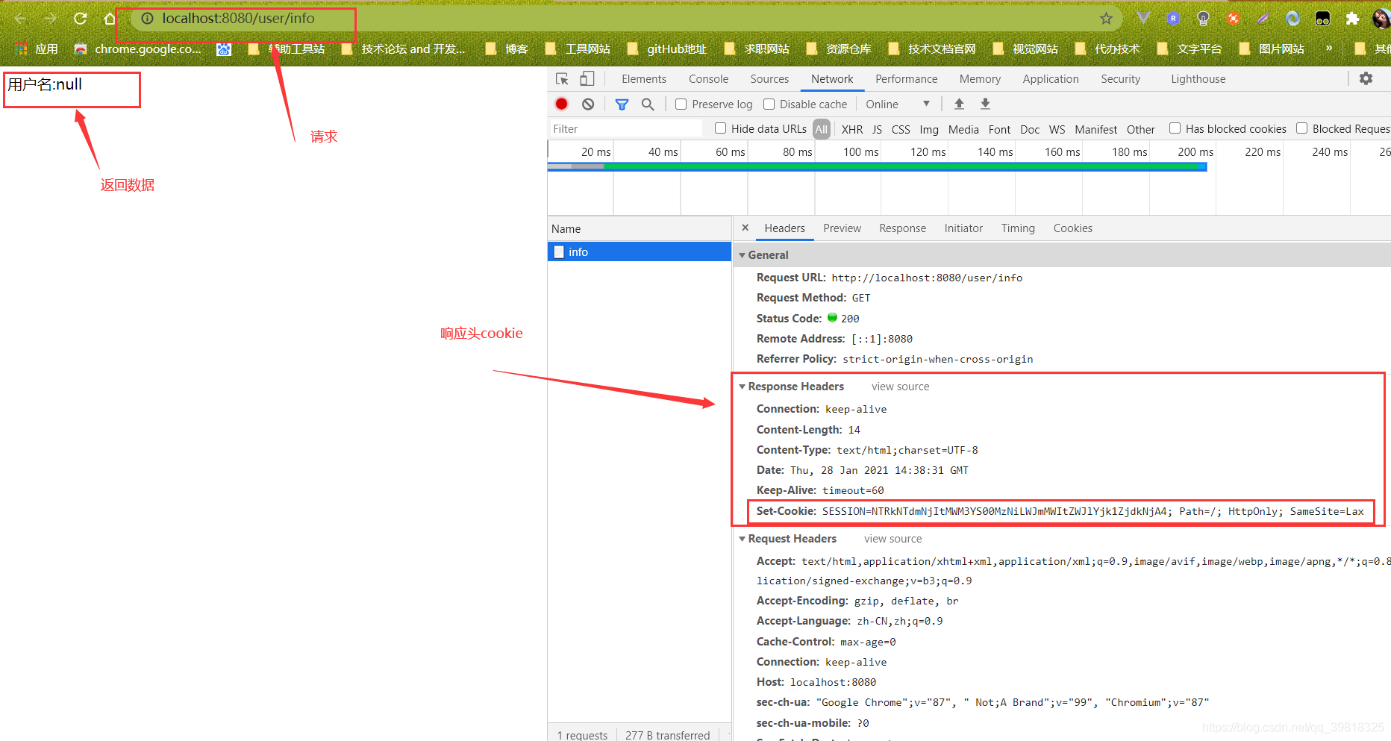Open the Online throttling dropdown
The width and height of the screenshot is (1391, 741).
898,104
